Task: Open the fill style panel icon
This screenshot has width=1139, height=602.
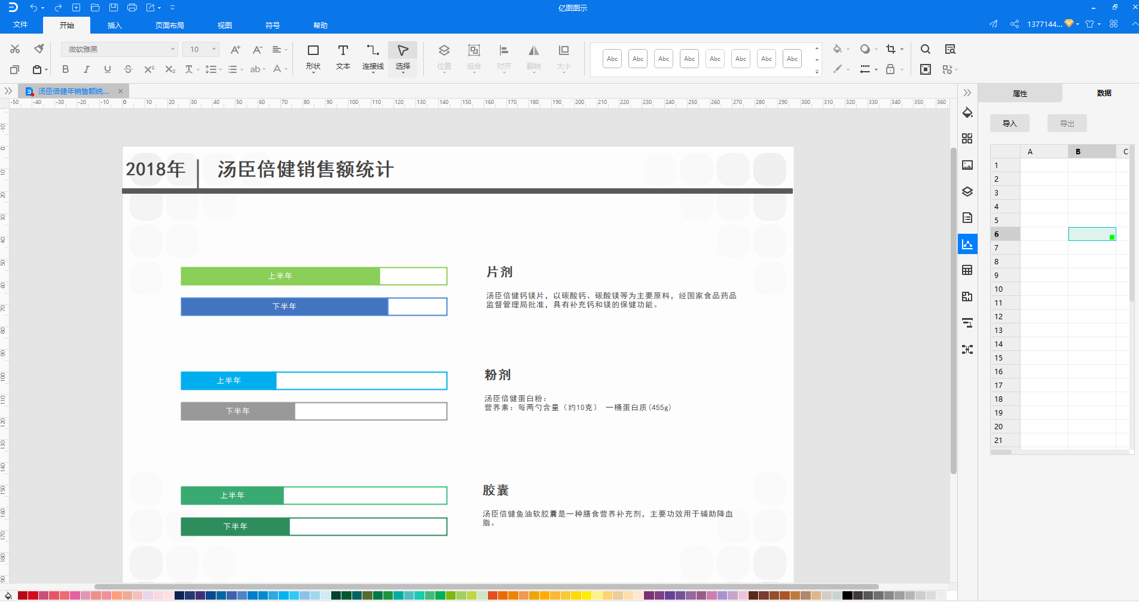Action: (x=967, y=112)
